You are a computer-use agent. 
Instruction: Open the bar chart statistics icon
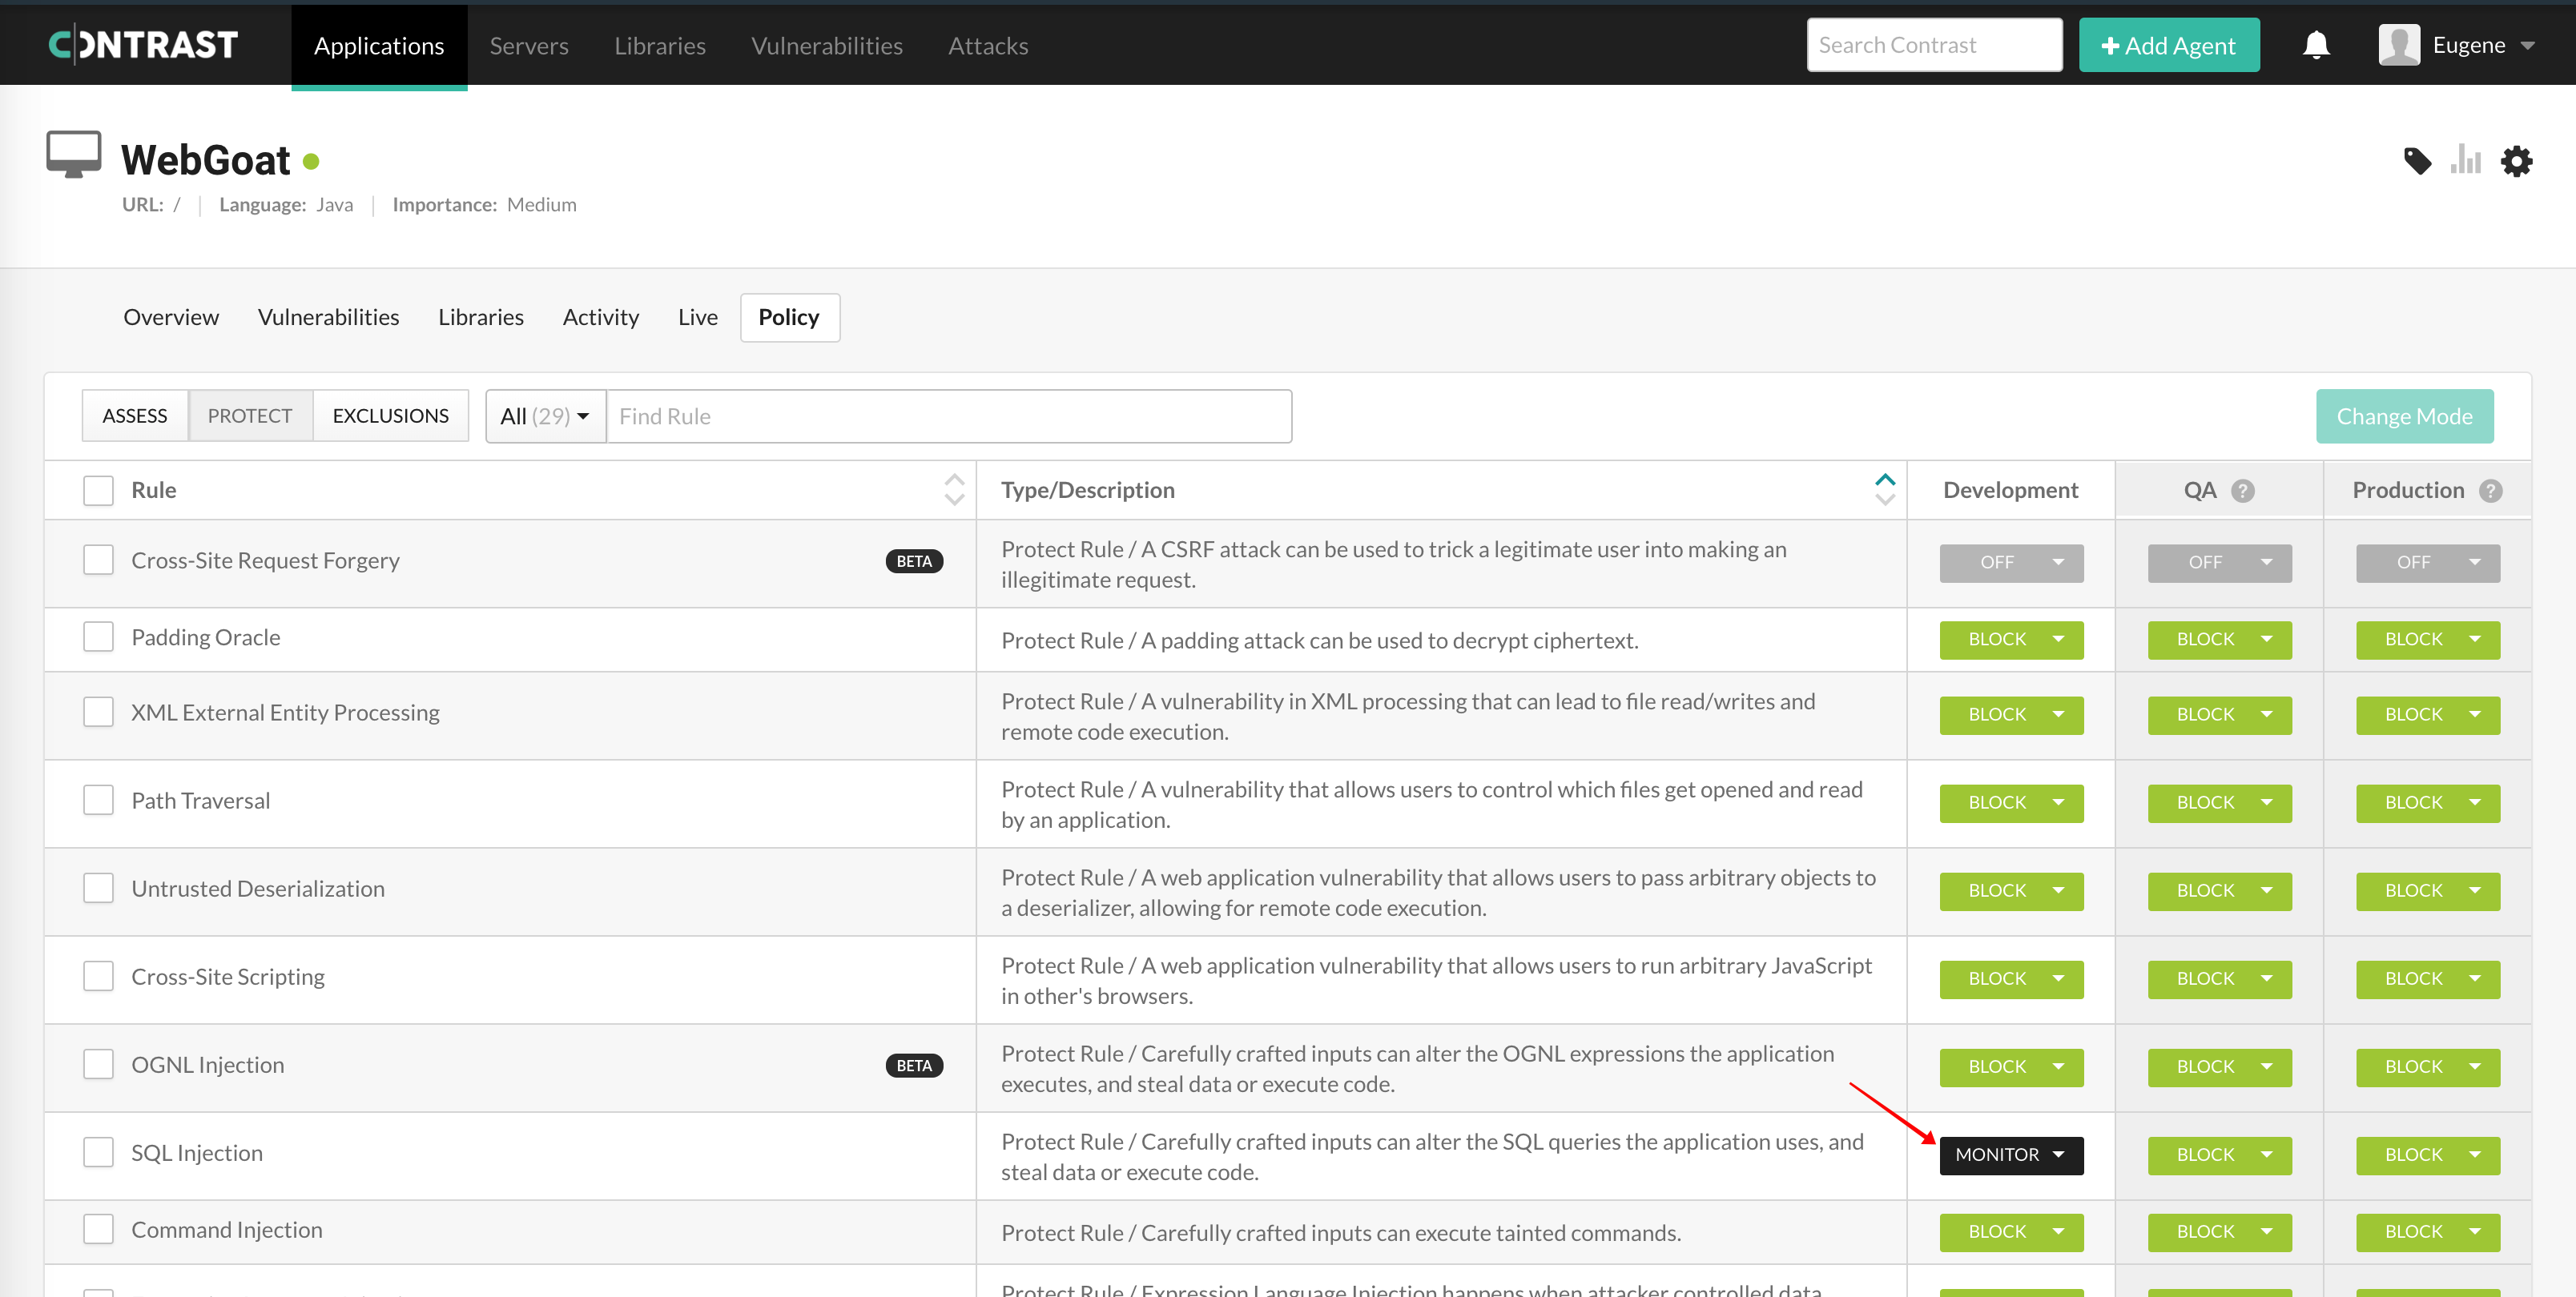tap(2466, 160)
